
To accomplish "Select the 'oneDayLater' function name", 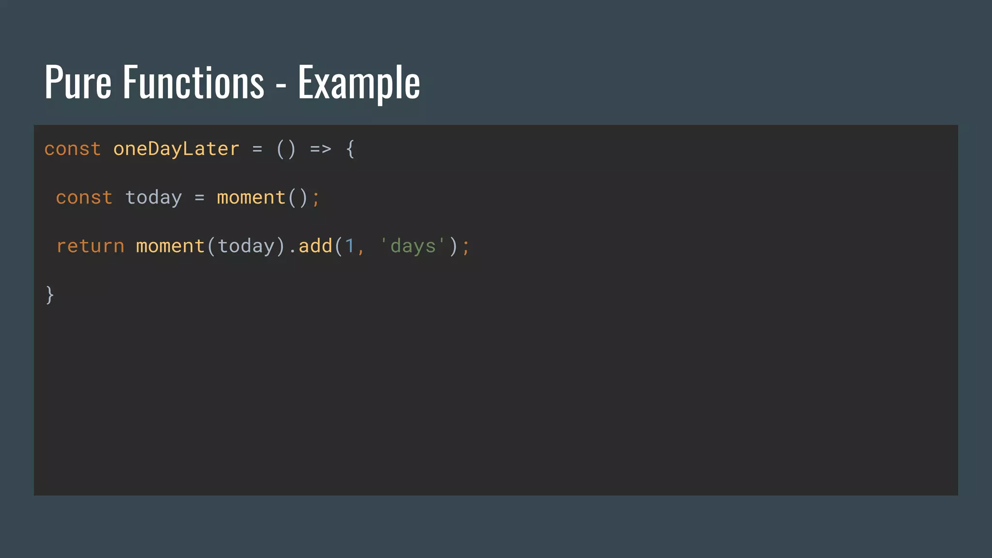I will (176, 149).
